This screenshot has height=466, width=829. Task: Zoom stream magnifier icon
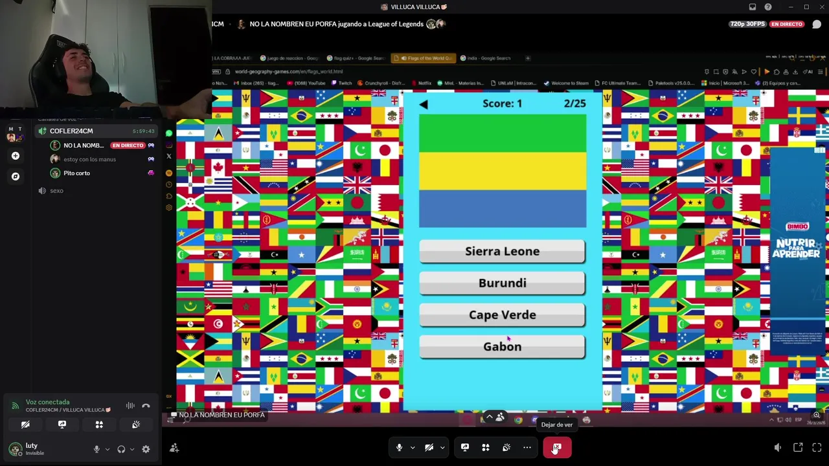[x=817, y=415]
